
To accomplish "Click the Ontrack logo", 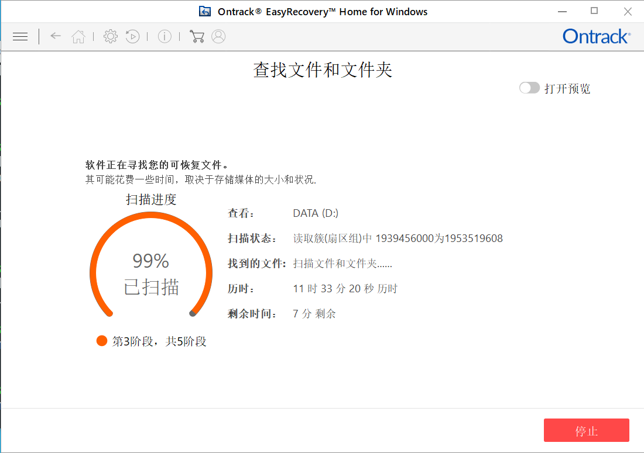I will (x=597, y=36).
